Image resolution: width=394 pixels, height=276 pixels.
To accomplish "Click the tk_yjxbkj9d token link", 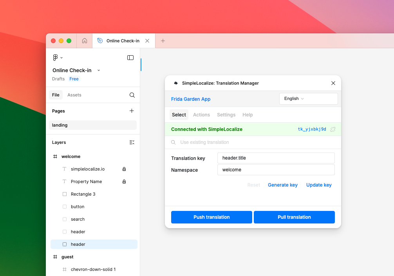I will click(x=312, y=129).
